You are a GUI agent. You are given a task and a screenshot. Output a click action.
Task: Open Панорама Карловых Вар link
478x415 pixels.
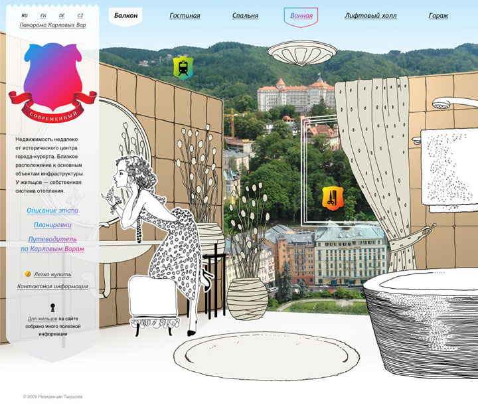(x=52, y=27)
